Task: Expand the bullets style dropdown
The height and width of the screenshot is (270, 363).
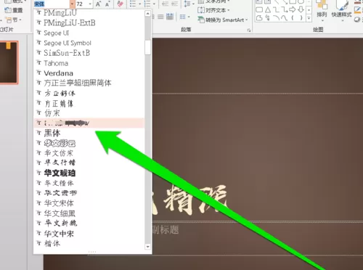Action: (x=139, y=4)
